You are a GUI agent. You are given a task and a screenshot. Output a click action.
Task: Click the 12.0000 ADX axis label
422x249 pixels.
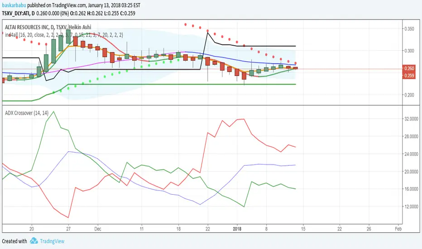[411, 206]
